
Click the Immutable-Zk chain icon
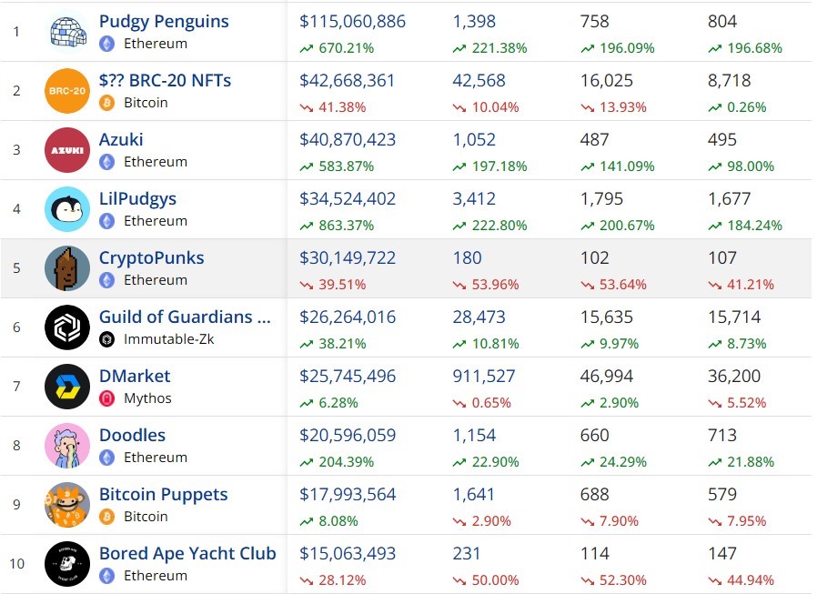pyautogui.click(x=106, y=339)
